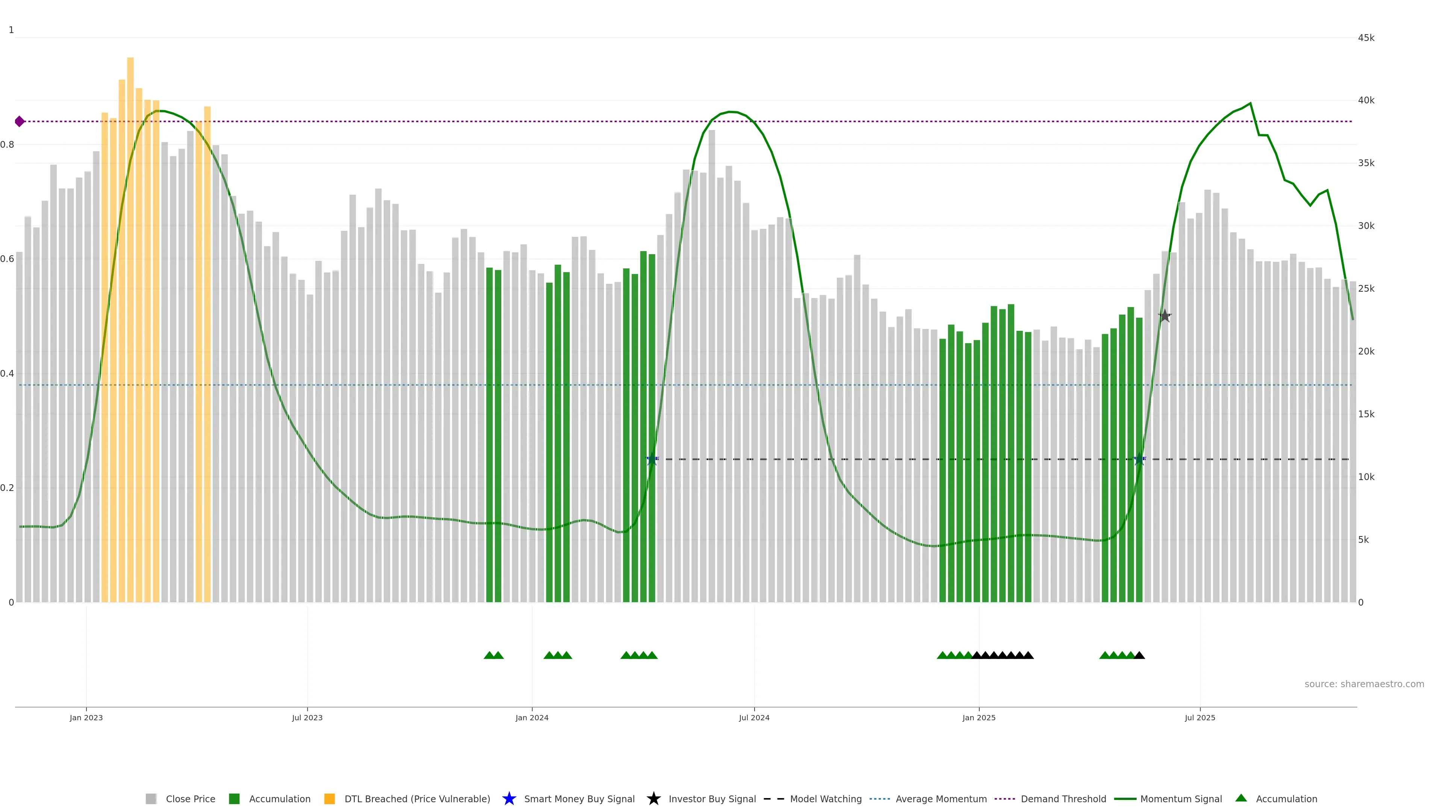
Task: Click the black star icon in legend
Action: [x=653, y=798]
